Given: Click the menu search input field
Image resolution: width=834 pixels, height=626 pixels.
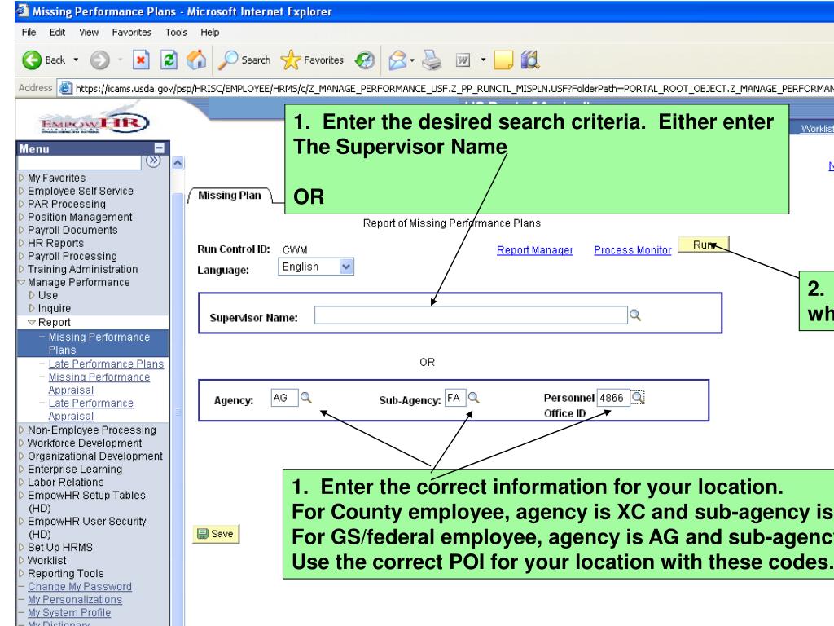Looking at the screenshot, I should click(79, 162).
